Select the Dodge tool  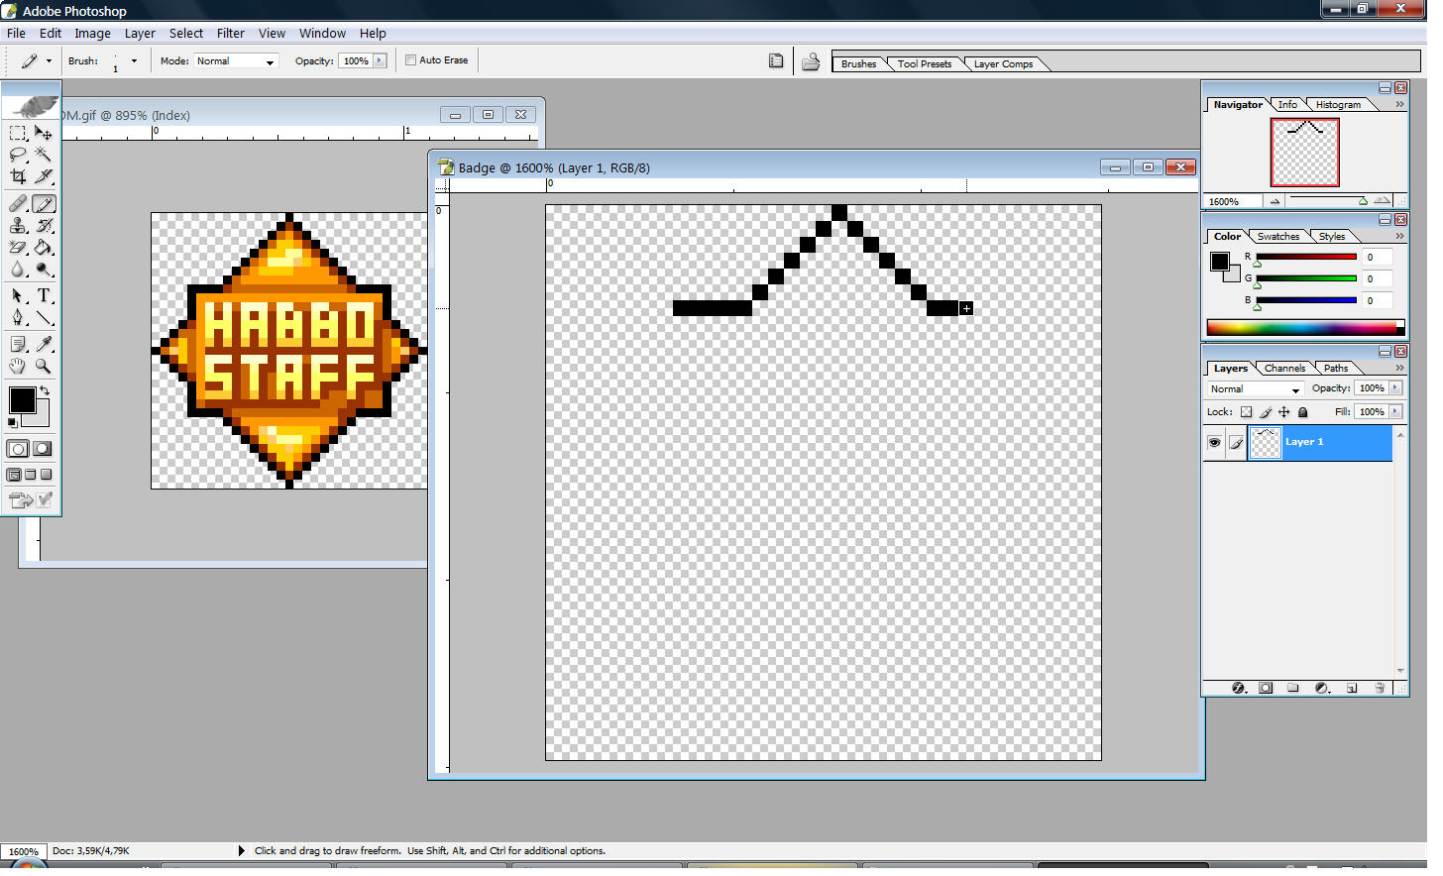tap(44, 270)
